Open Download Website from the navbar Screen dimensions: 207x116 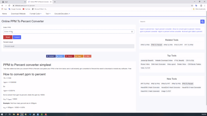click(18, 13)
